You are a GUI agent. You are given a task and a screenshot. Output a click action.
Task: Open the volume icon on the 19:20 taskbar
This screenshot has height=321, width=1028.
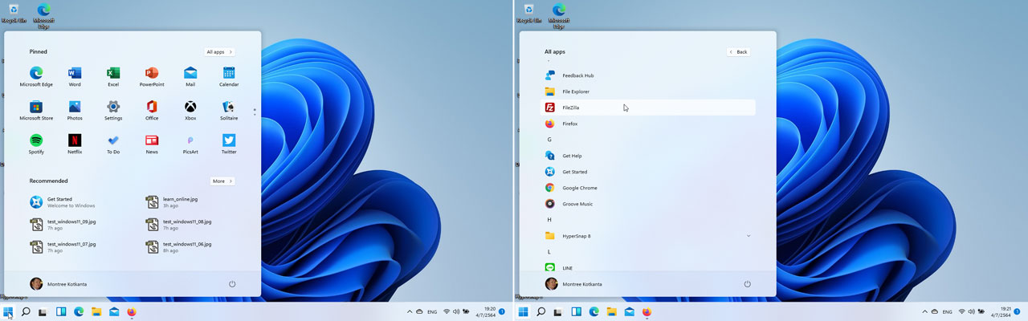457,311
